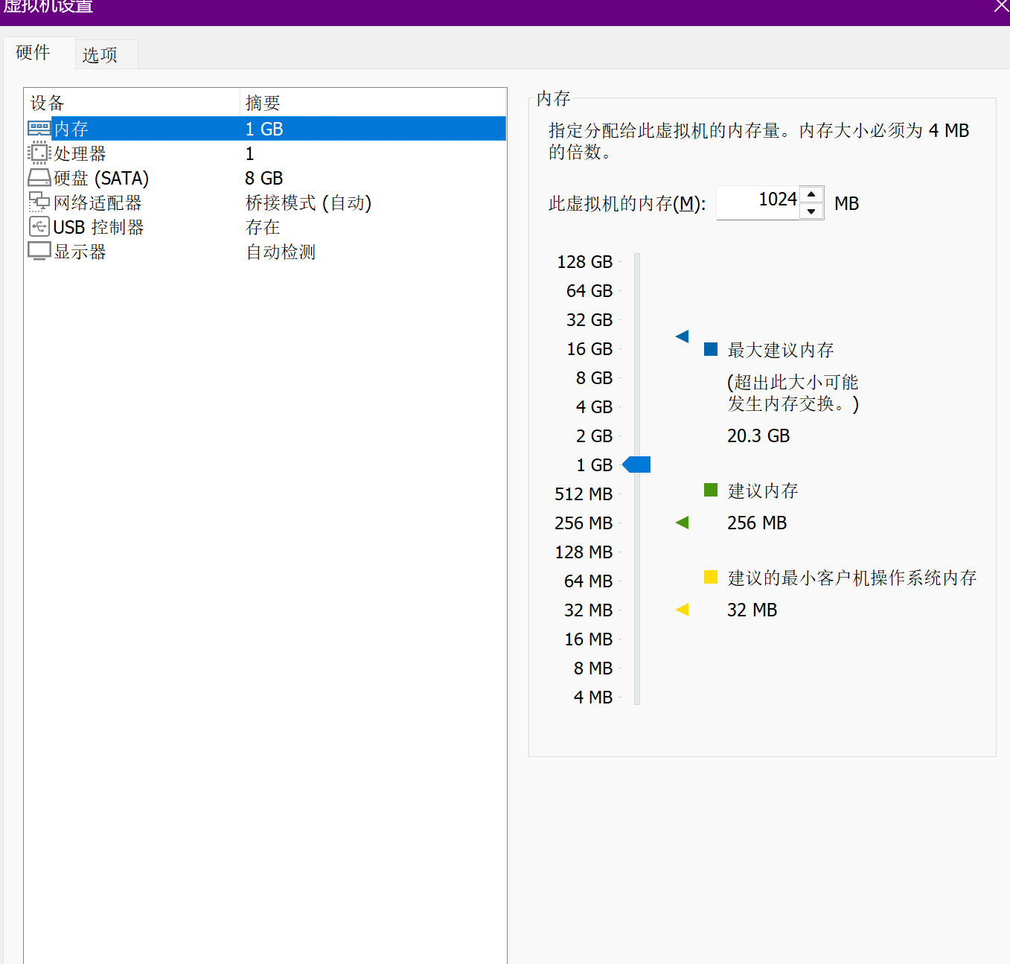
Task: Click the green recommended memory arrow marker
Action: 682,523
